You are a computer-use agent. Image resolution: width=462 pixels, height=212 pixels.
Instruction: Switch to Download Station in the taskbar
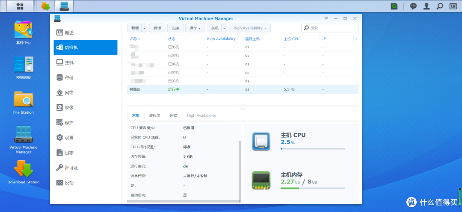tap(45, 6)
